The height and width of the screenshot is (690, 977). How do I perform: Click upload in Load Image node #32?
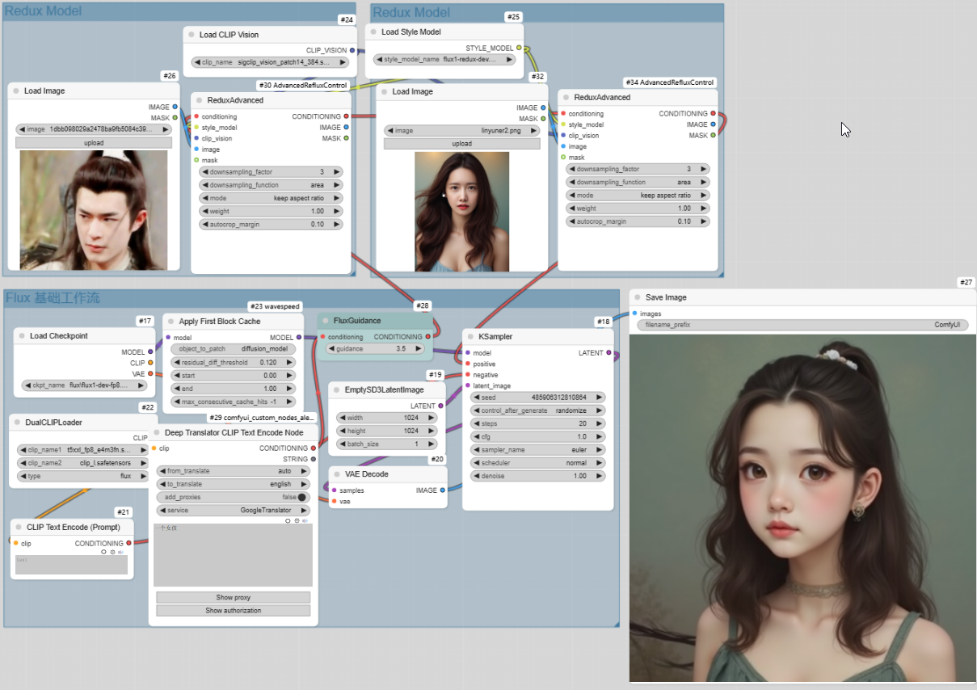[461, 144]
